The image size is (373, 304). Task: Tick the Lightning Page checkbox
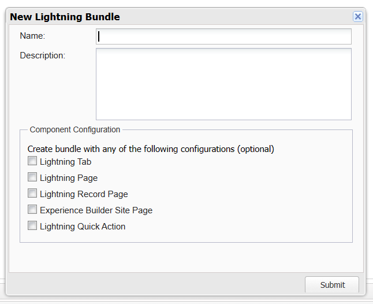coord(32,177)
